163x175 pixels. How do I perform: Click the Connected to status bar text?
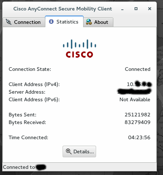(x=24, y=167)
